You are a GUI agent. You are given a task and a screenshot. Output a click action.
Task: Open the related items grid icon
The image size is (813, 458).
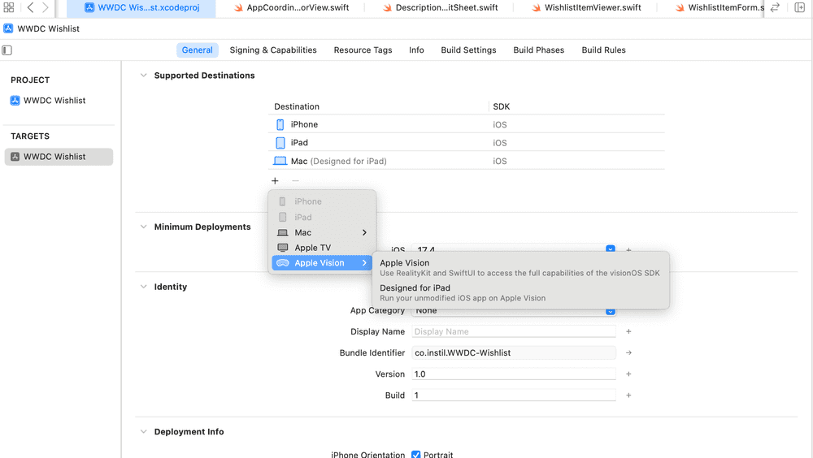click(8, 7)
